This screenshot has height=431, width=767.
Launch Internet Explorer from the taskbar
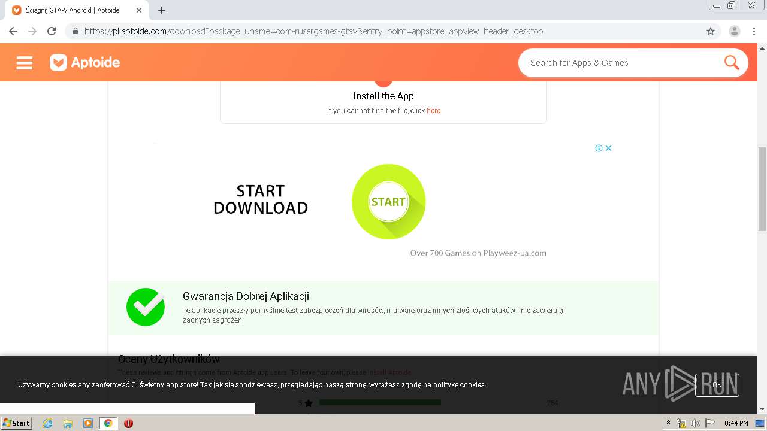point(47,423)
